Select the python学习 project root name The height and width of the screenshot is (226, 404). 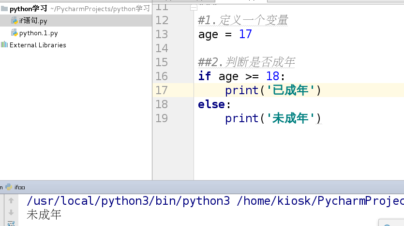29,9
